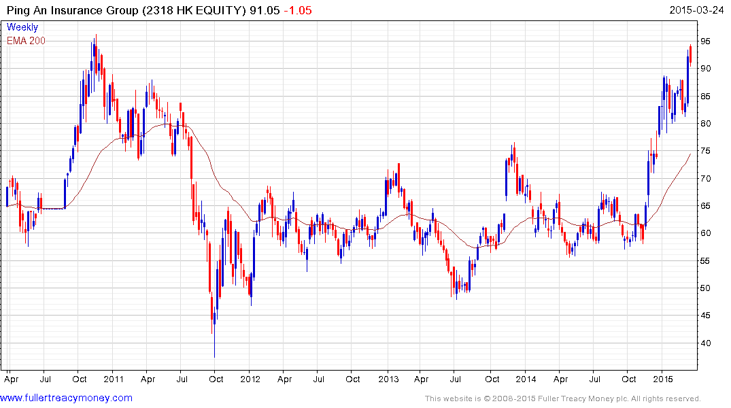Click the copyright Fuller Treacy Money notice

tap(563, 398)
